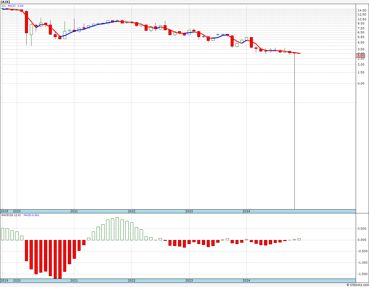
Task: Click the 4.50 price axis label
Action: tap(361, 42)
